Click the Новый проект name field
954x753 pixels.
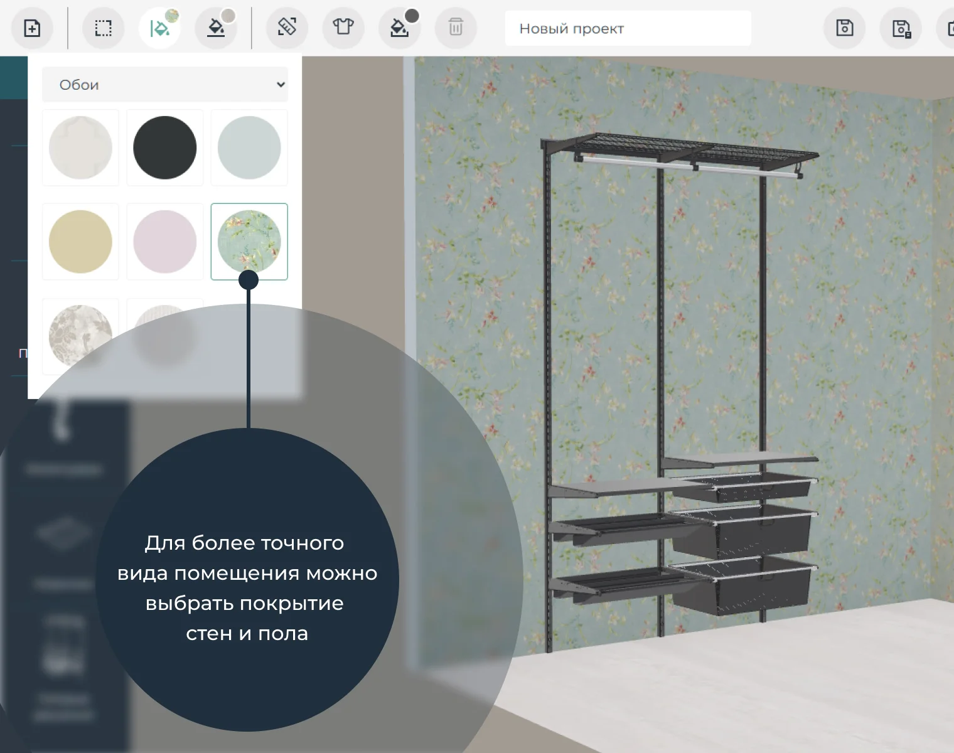628,29
